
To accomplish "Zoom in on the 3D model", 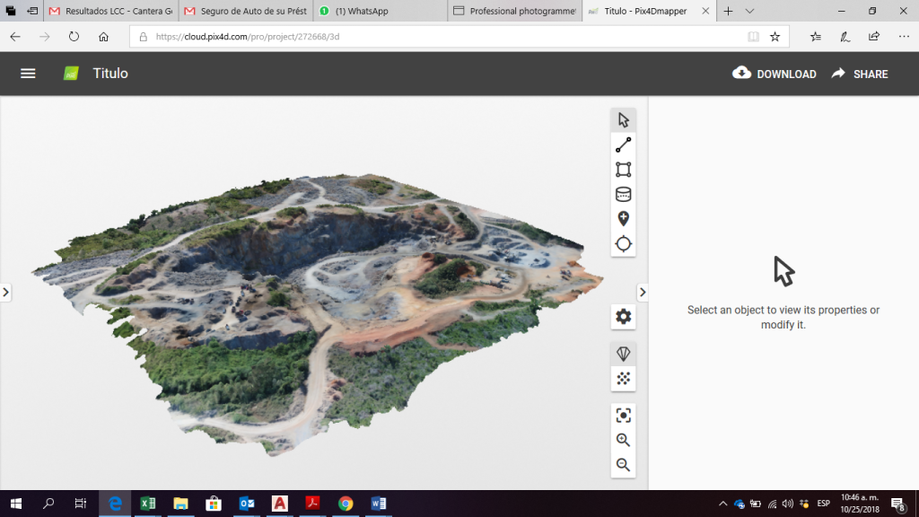I will coord(624,441).
